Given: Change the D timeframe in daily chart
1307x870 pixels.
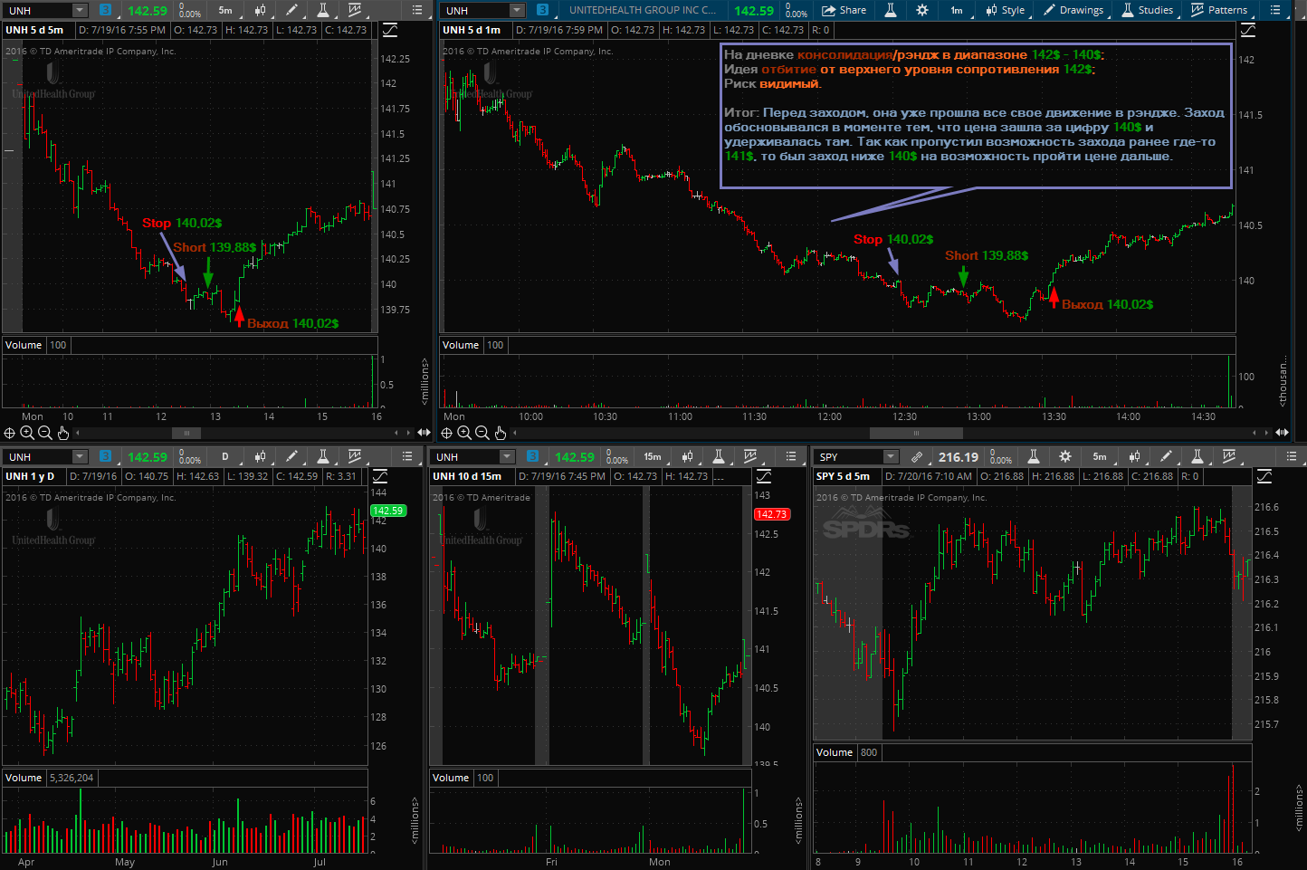Looking at the screenshot, I should tap(225, 456).
